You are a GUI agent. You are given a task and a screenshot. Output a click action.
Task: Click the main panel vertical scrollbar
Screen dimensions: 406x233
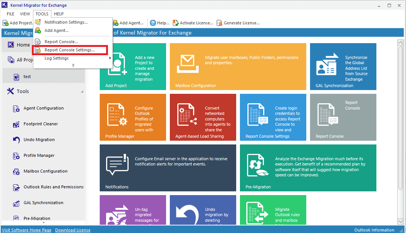(x=400, y=113)
